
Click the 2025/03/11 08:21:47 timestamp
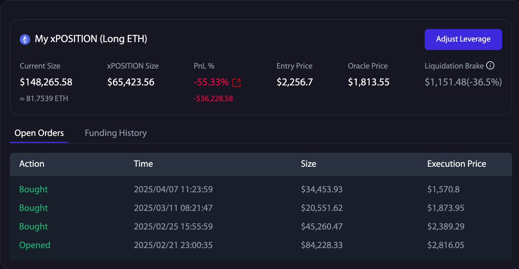pos(173,208)
